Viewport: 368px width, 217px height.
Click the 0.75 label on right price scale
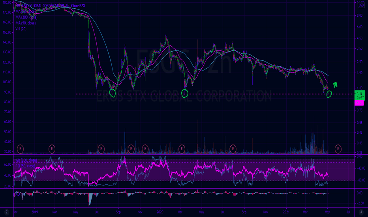pyautogui.click(x=360, y=110)
